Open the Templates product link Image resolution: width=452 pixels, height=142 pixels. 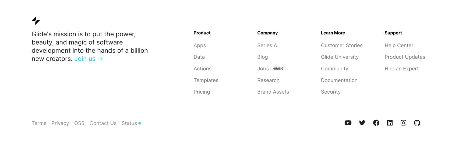click(206, 80)
